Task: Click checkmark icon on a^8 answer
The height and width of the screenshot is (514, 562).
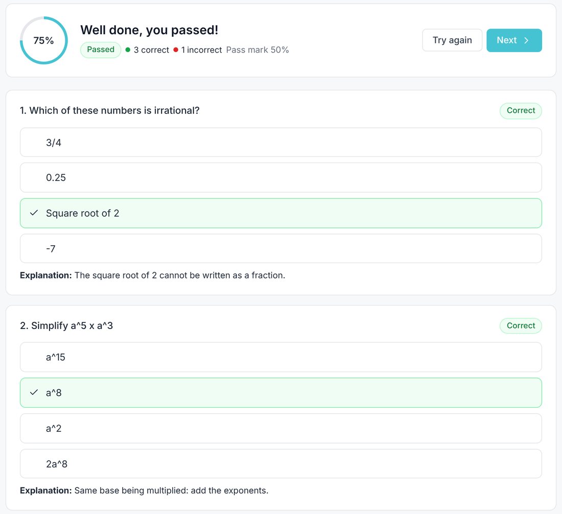Action: pos(34,392)
